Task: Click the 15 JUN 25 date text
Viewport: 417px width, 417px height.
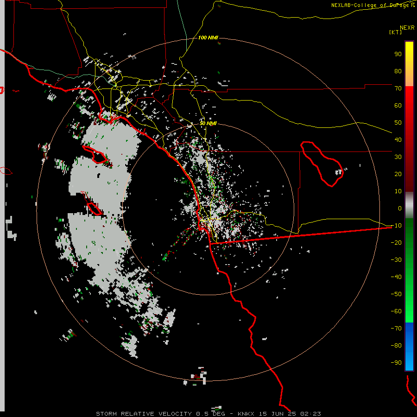Action: (x=278, y=414)
